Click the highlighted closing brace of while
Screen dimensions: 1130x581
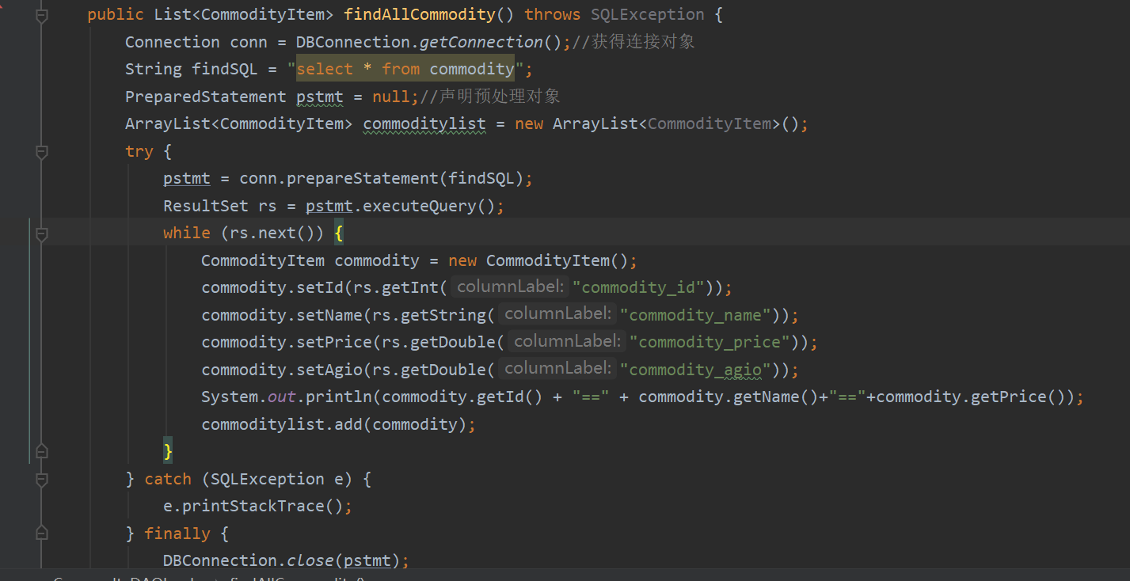point(168,451)
